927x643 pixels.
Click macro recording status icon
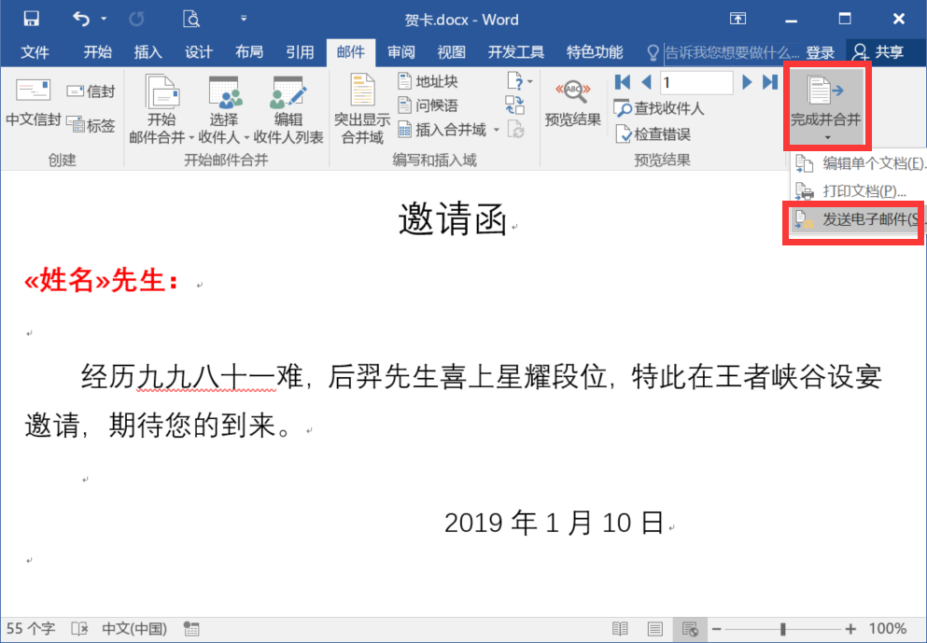pos(191,628)
